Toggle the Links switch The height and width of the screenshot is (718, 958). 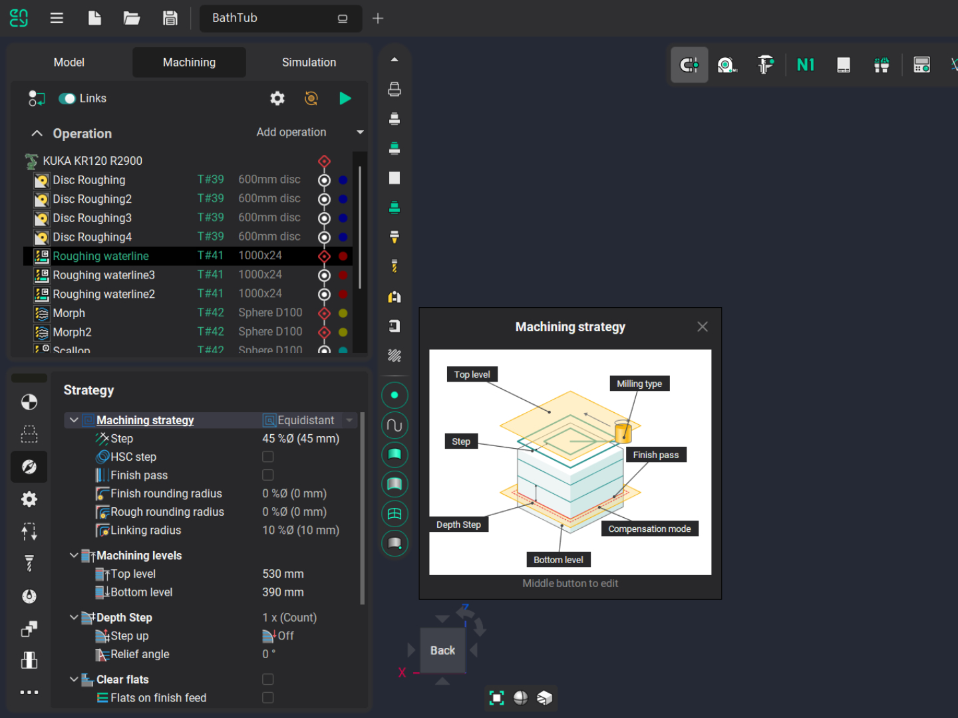(67, 98)
